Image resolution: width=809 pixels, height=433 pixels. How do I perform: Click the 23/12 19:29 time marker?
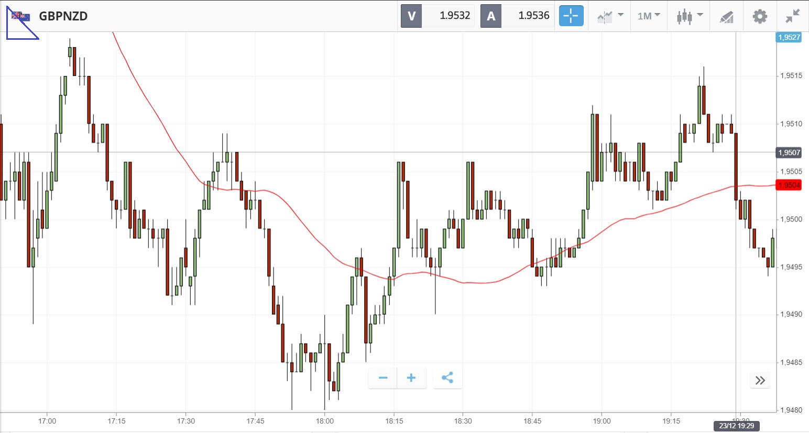click(x=736, y=426)
